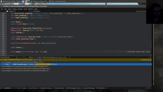Open the Tools menu
The width and height of the screenshot is (163, 92).
(25, 9)
